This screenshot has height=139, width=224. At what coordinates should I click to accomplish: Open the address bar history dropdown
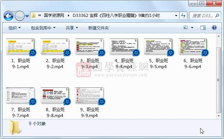(176, 16)
